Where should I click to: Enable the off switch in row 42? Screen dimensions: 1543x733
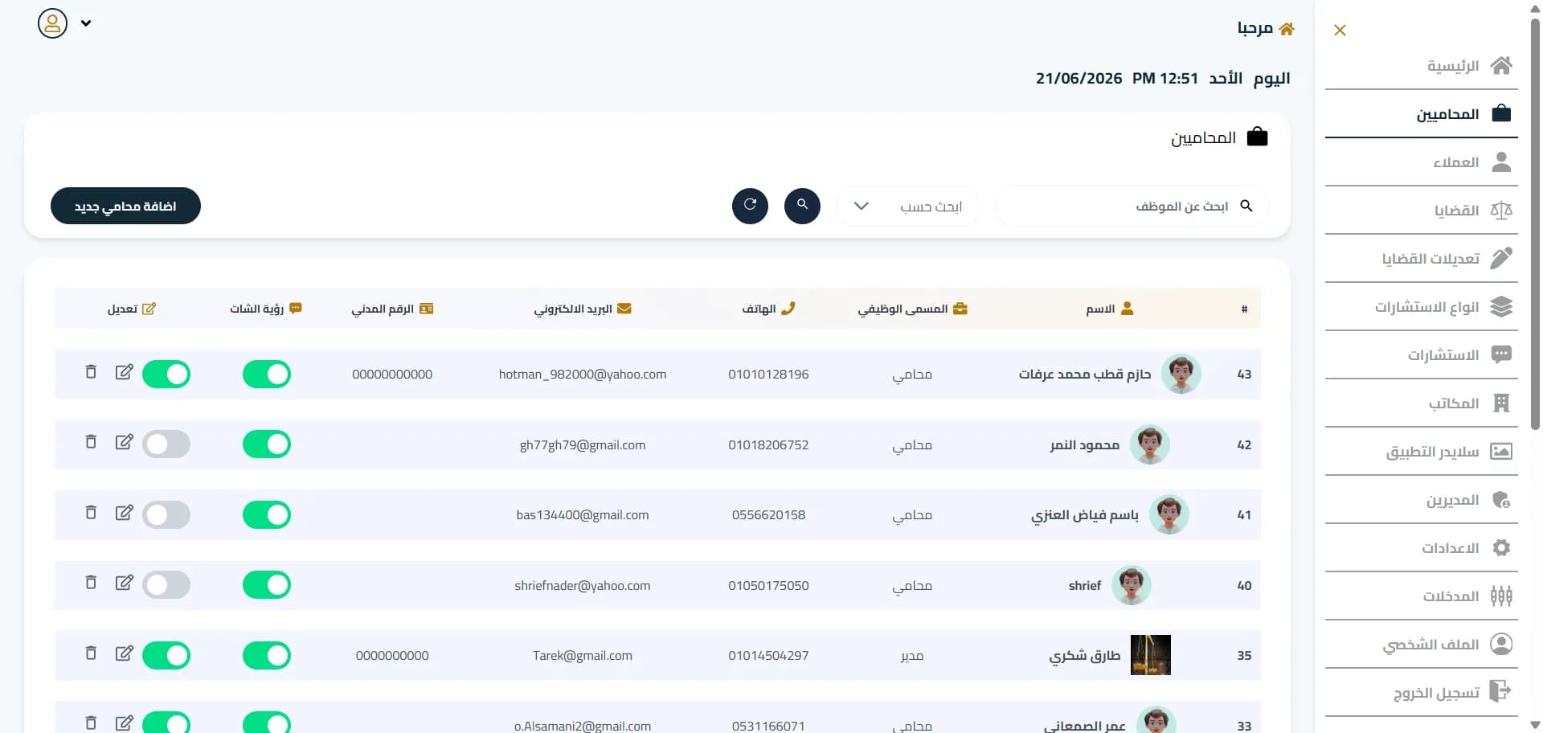click(166, 444)
